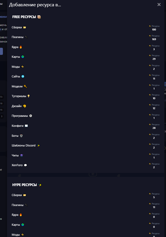Click the globe icon next to free Карты
This screenshot has height=237, width=166.
pos(23,57)
